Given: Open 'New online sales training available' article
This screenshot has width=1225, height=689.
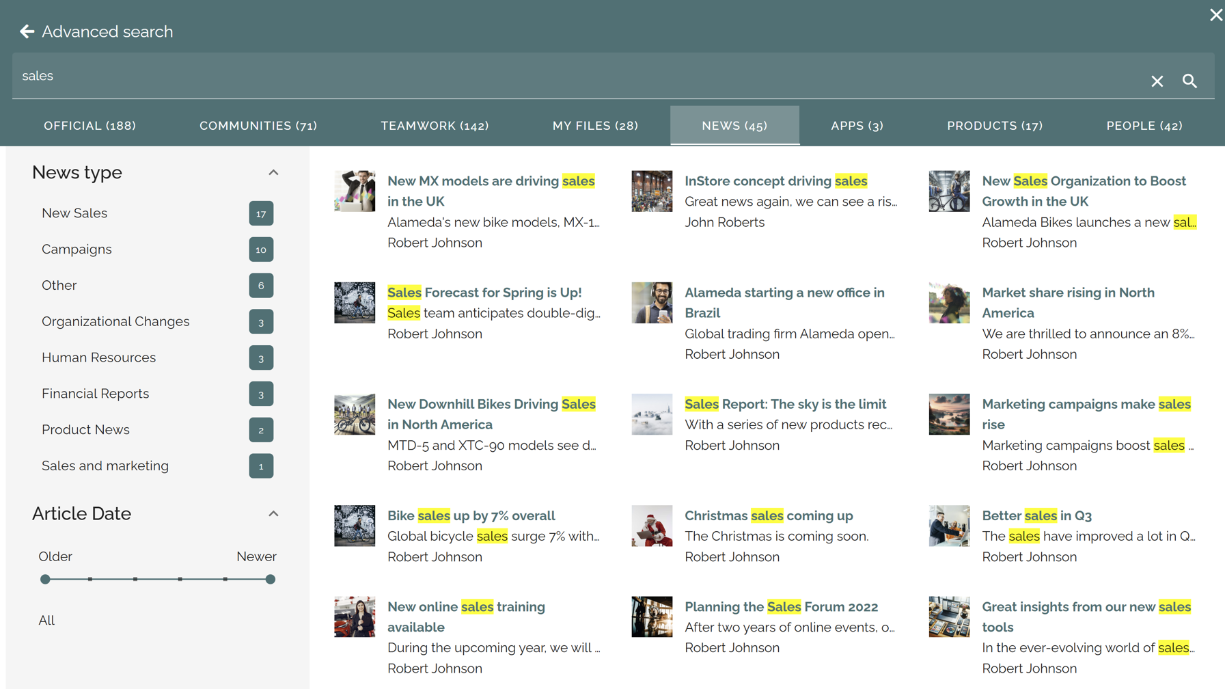Looking at the screenshot, I should 466,617.
